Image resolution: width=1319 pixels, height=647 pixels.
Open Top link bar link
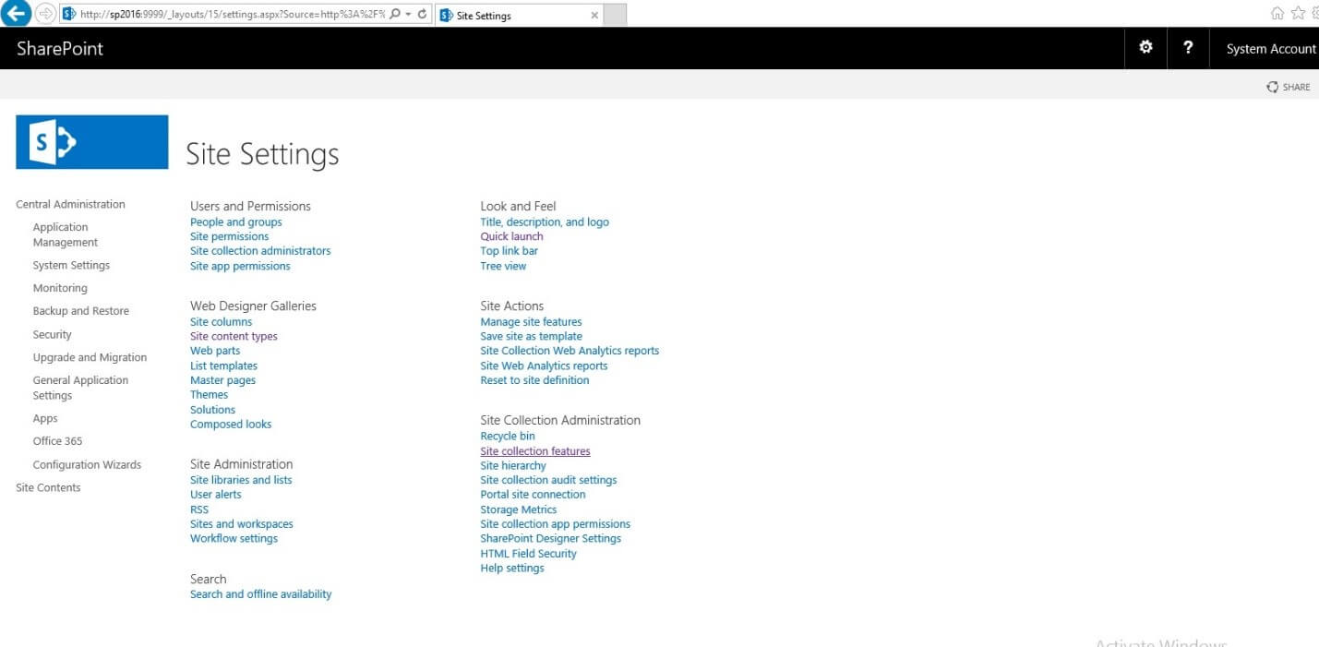point(509,251)
